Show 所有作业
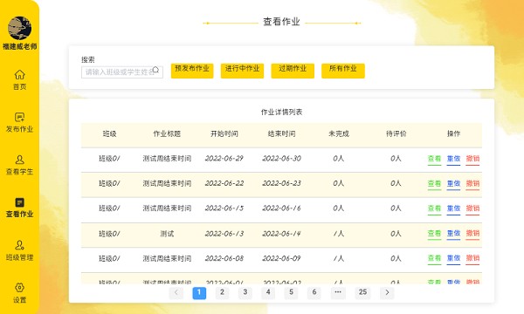 (x=343, y=71)
